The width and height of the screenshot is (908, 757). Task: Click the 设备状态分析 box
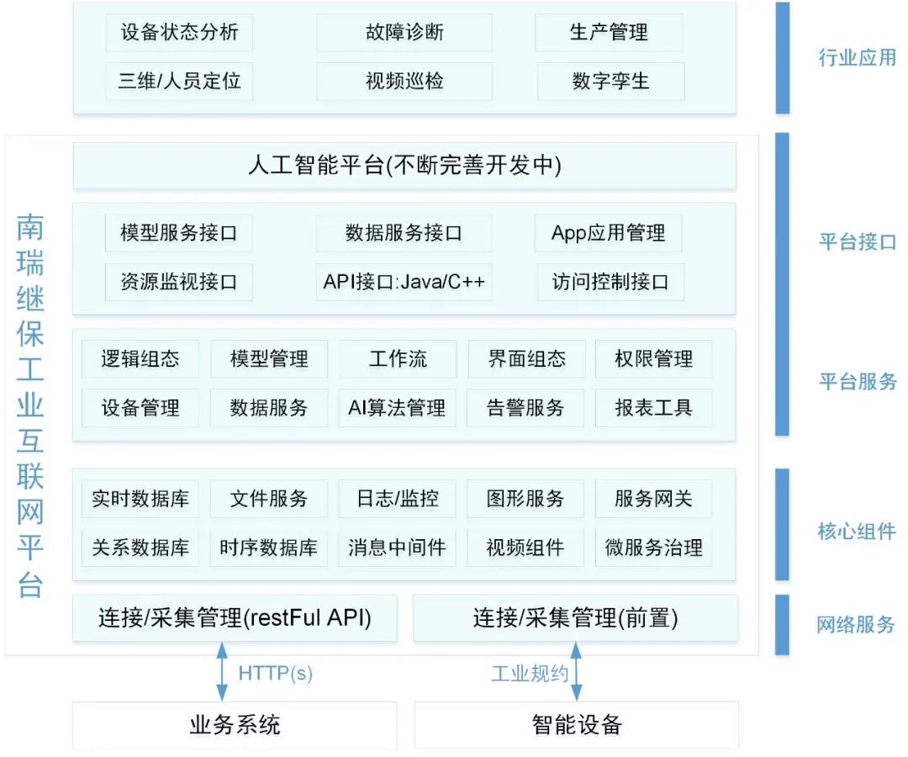click(x=179, y=33)
